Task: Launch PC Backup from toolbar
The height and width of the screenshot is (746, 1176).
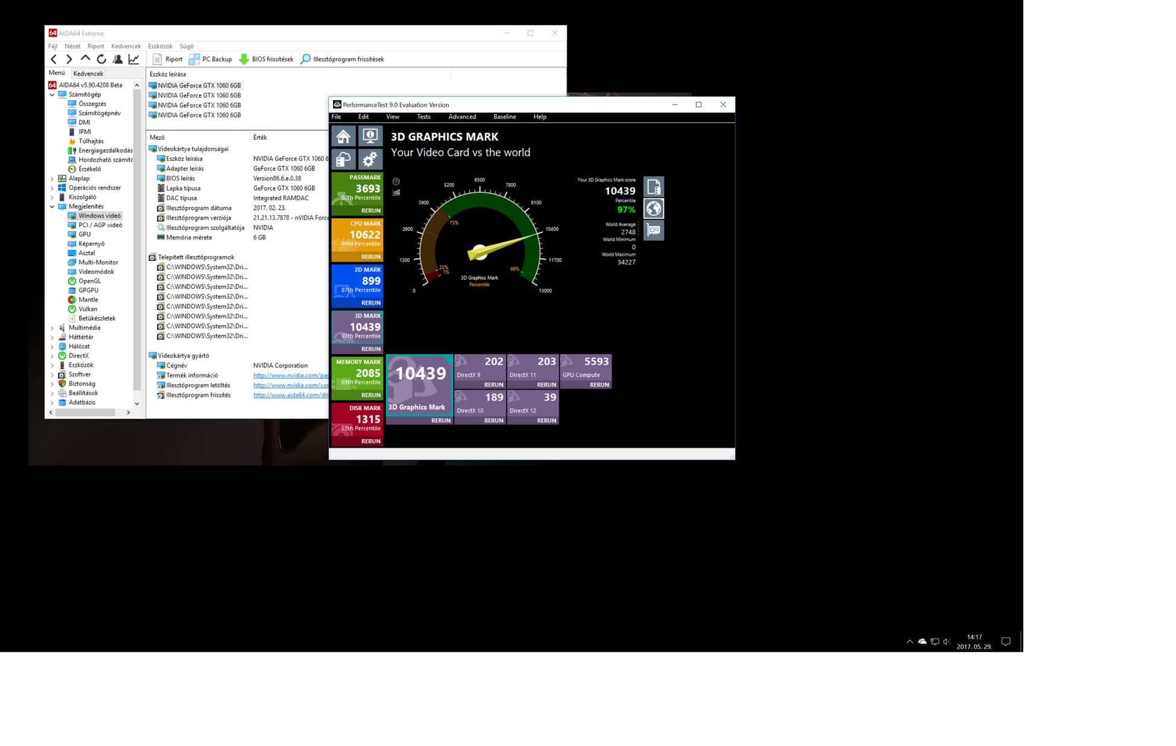Action: click(211, 59)
